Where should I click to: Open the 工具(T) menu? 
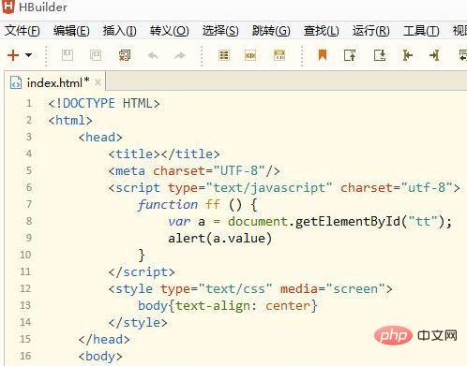[421, 31]
